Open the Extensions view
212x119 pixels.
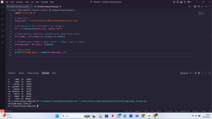(2, 36)
